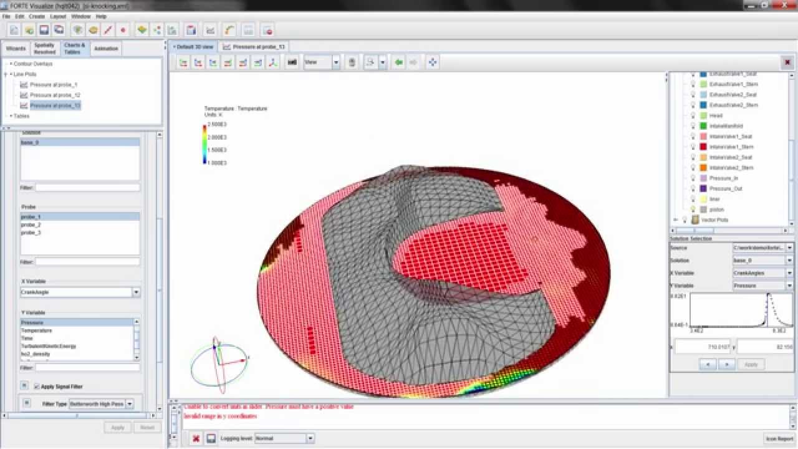The image size is (798, 449).
Task: Open the Layout menu
Action: point(58,16)
